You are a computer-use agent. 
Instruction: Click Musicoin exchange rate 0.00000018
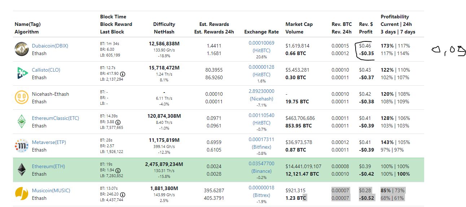coord(261,188)
